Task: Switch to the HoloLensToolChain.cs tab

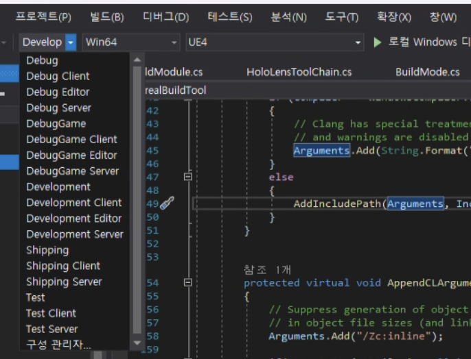Action: (299, 72)
